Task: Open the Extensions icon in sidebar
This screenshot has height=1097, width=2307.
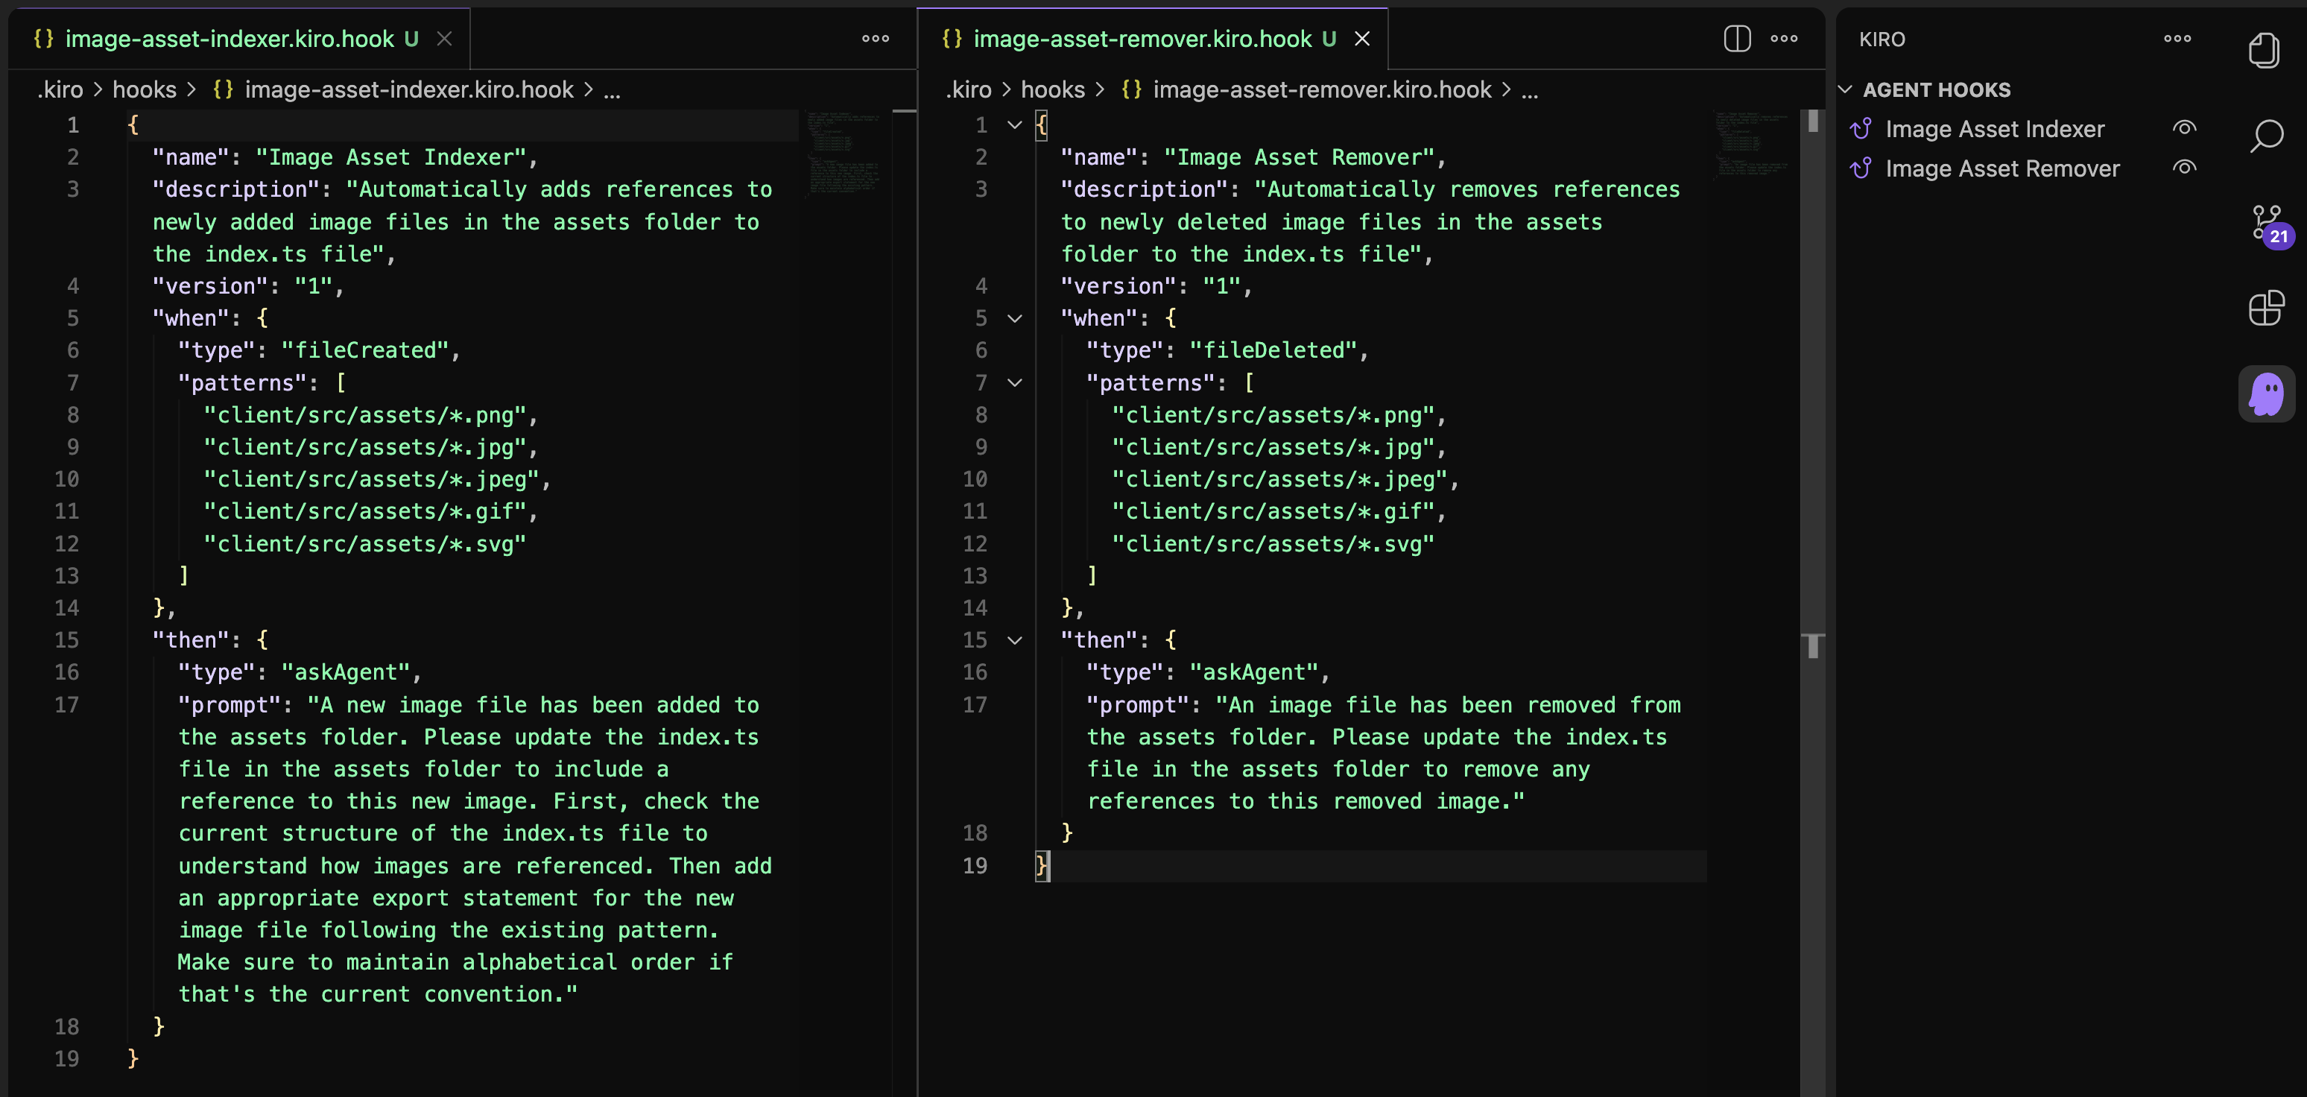Action: (x=2266, y=308)
